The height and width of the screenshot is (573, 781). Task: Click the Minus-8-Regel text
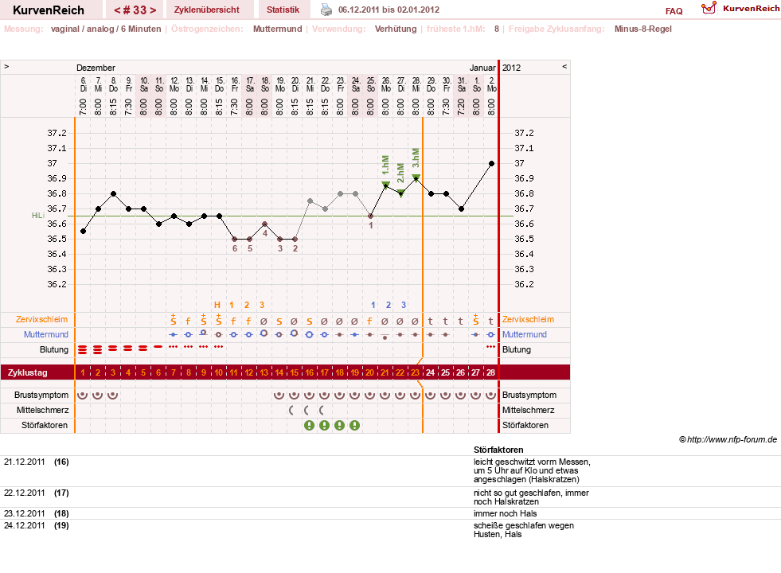pyautogui.click(x=643, y=29)
